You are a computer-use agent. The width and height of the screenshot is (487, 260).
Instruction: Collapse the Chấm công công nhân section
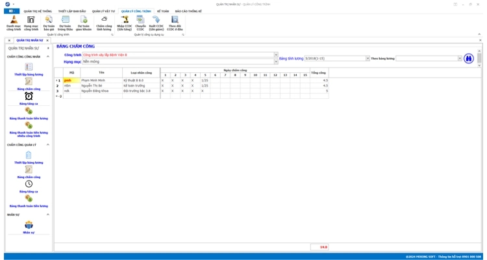[48, 57]
